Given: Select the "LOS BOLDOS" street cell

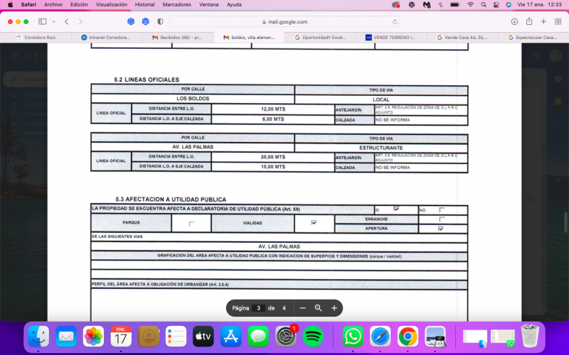Looking at the screenshot, I should pos(193,99).
